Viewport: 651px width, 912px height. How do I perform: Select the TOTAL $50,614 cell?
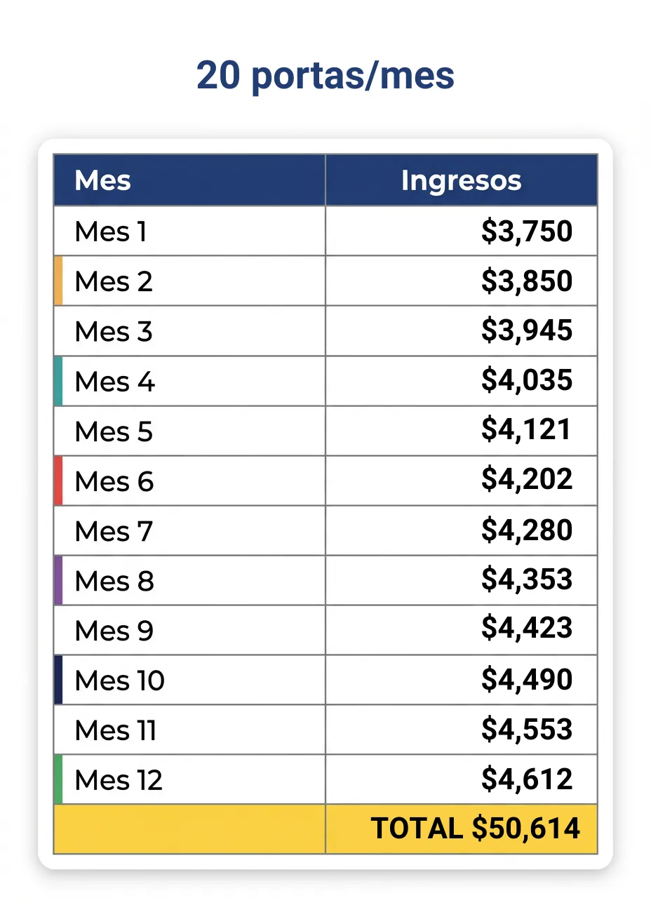pyautogui.click(x=462, y=829)
